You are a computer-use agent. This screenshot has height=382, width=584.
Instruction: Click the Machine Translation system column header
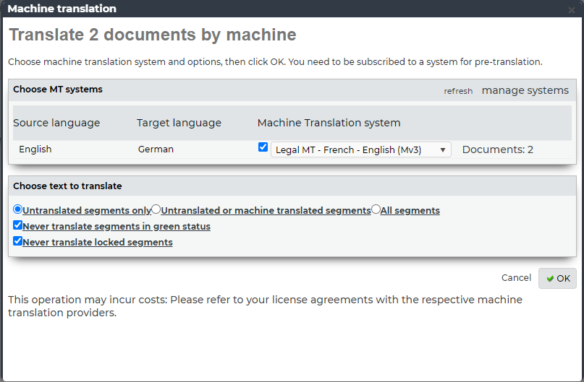coord(329,123)
